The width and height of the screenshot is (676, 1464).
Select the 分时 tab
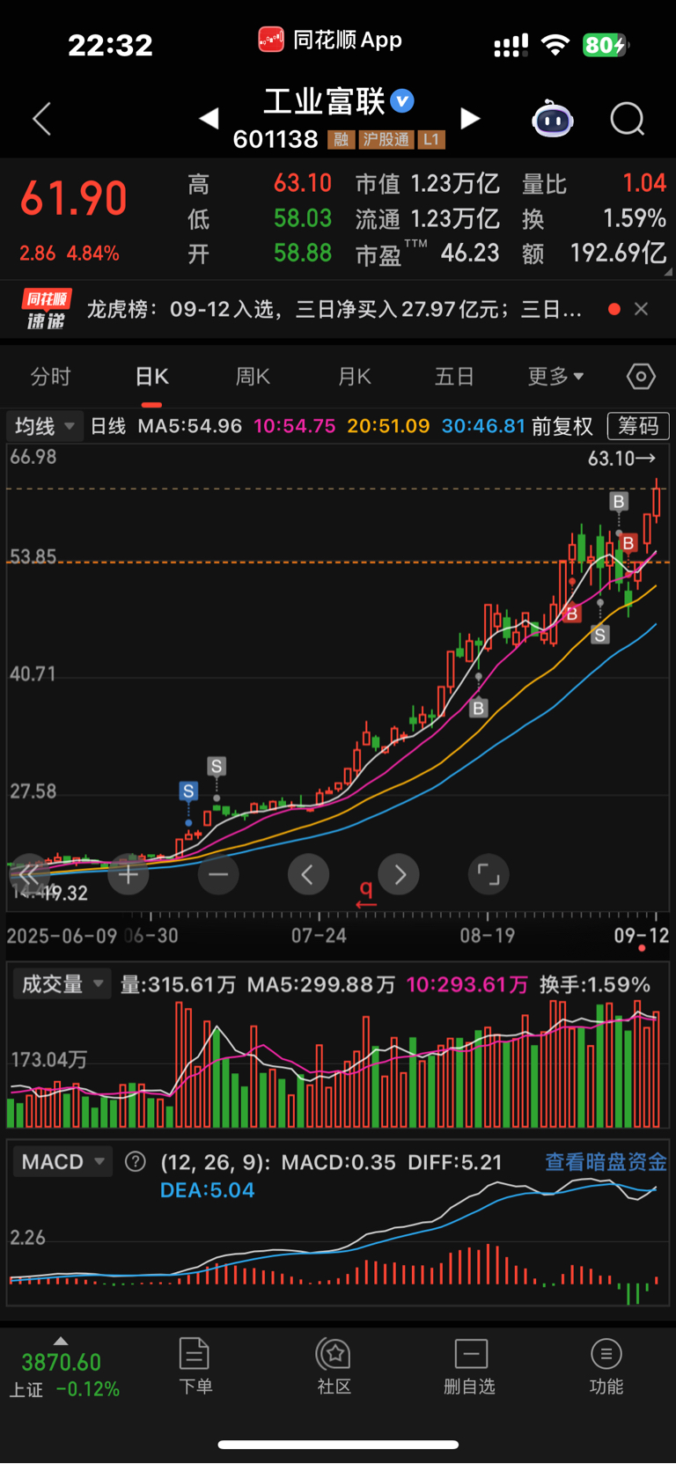[50, 377]
